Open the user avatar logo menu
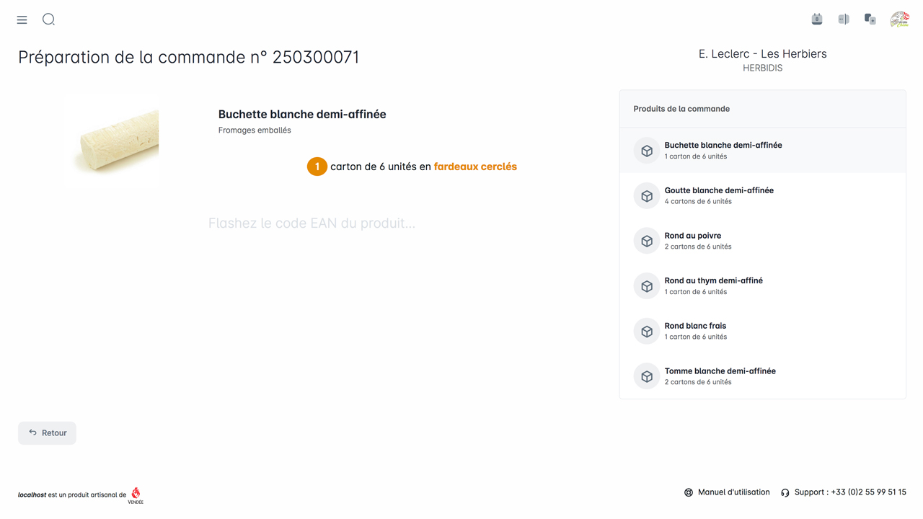 coord(899,19)
